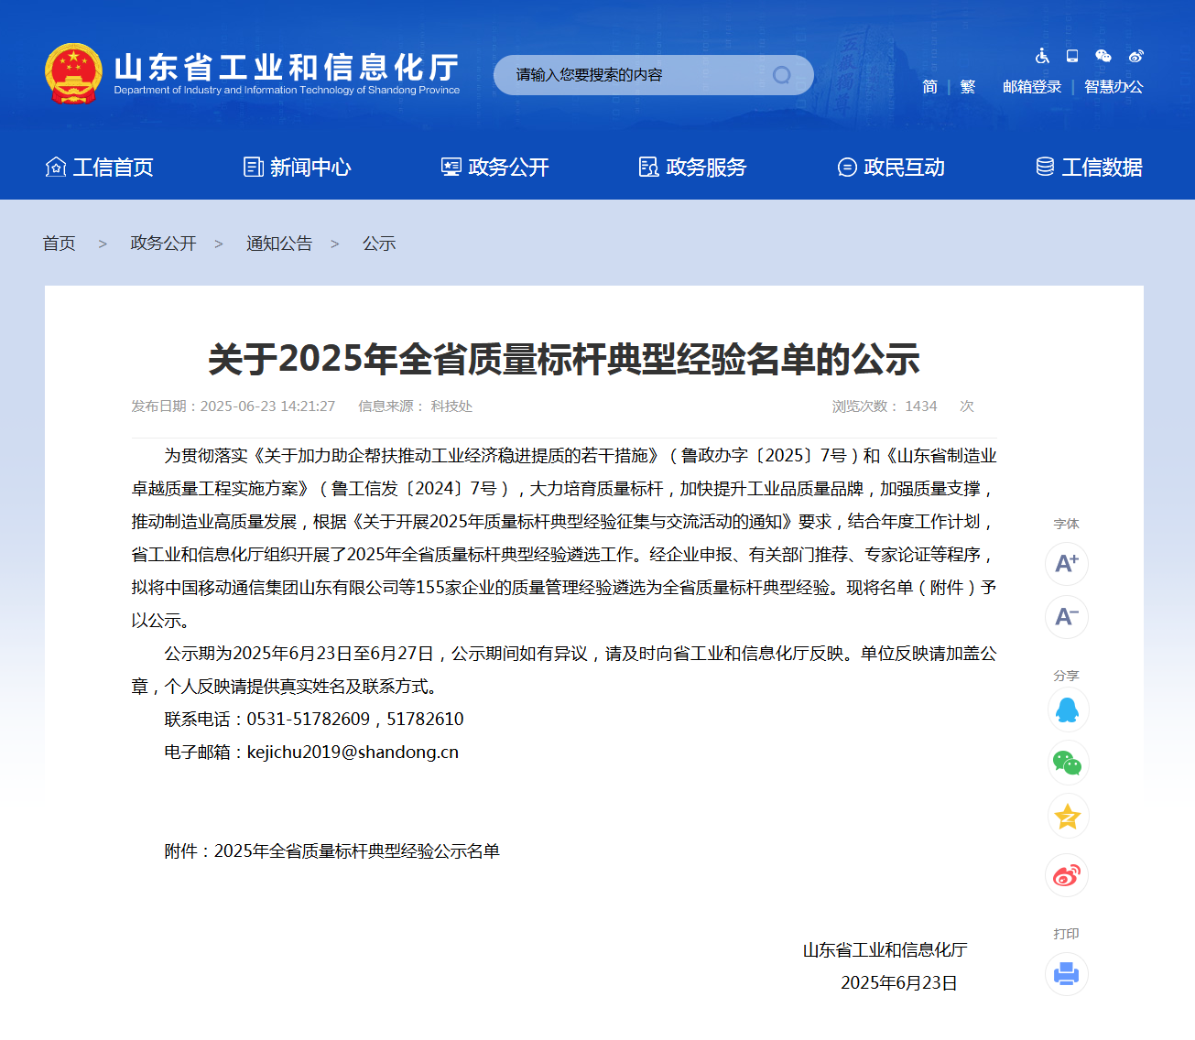The width and height of the screenshot is (1195, 1040).
Task: Switch to traditional Chinese with 繁
Action: [x=967, y=87]
